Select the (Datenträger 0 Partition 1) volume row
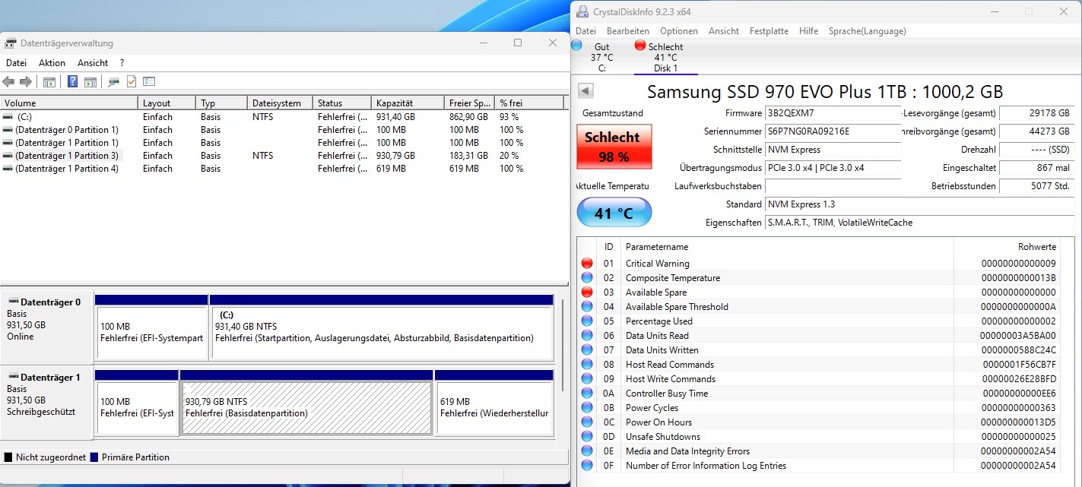Screen dimensions: 1082x487 282,130
